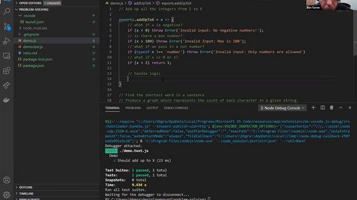Click 'Invalid input: No negative numbers!' string
This screenshot has width=357, height=200.
click(218, 31)
